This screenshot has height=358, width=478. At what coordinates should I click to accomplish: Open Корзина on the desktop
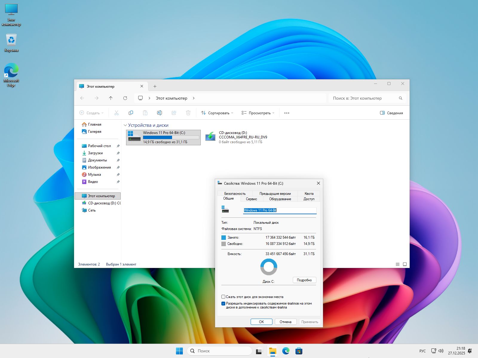(x=11, y=40)
